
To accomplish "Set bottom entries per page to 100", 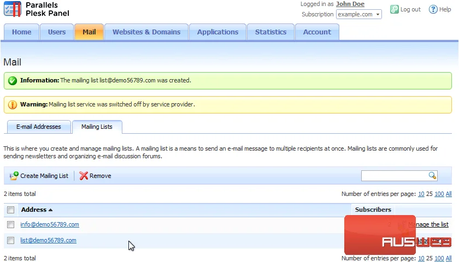I will click(x=439, y=258).
